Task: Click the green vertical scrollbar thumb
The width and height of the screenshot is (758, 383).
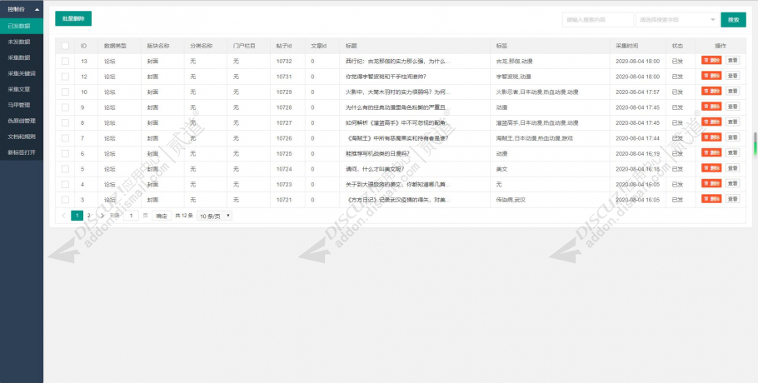Action: pyautogui.click(x=755, y=143)
